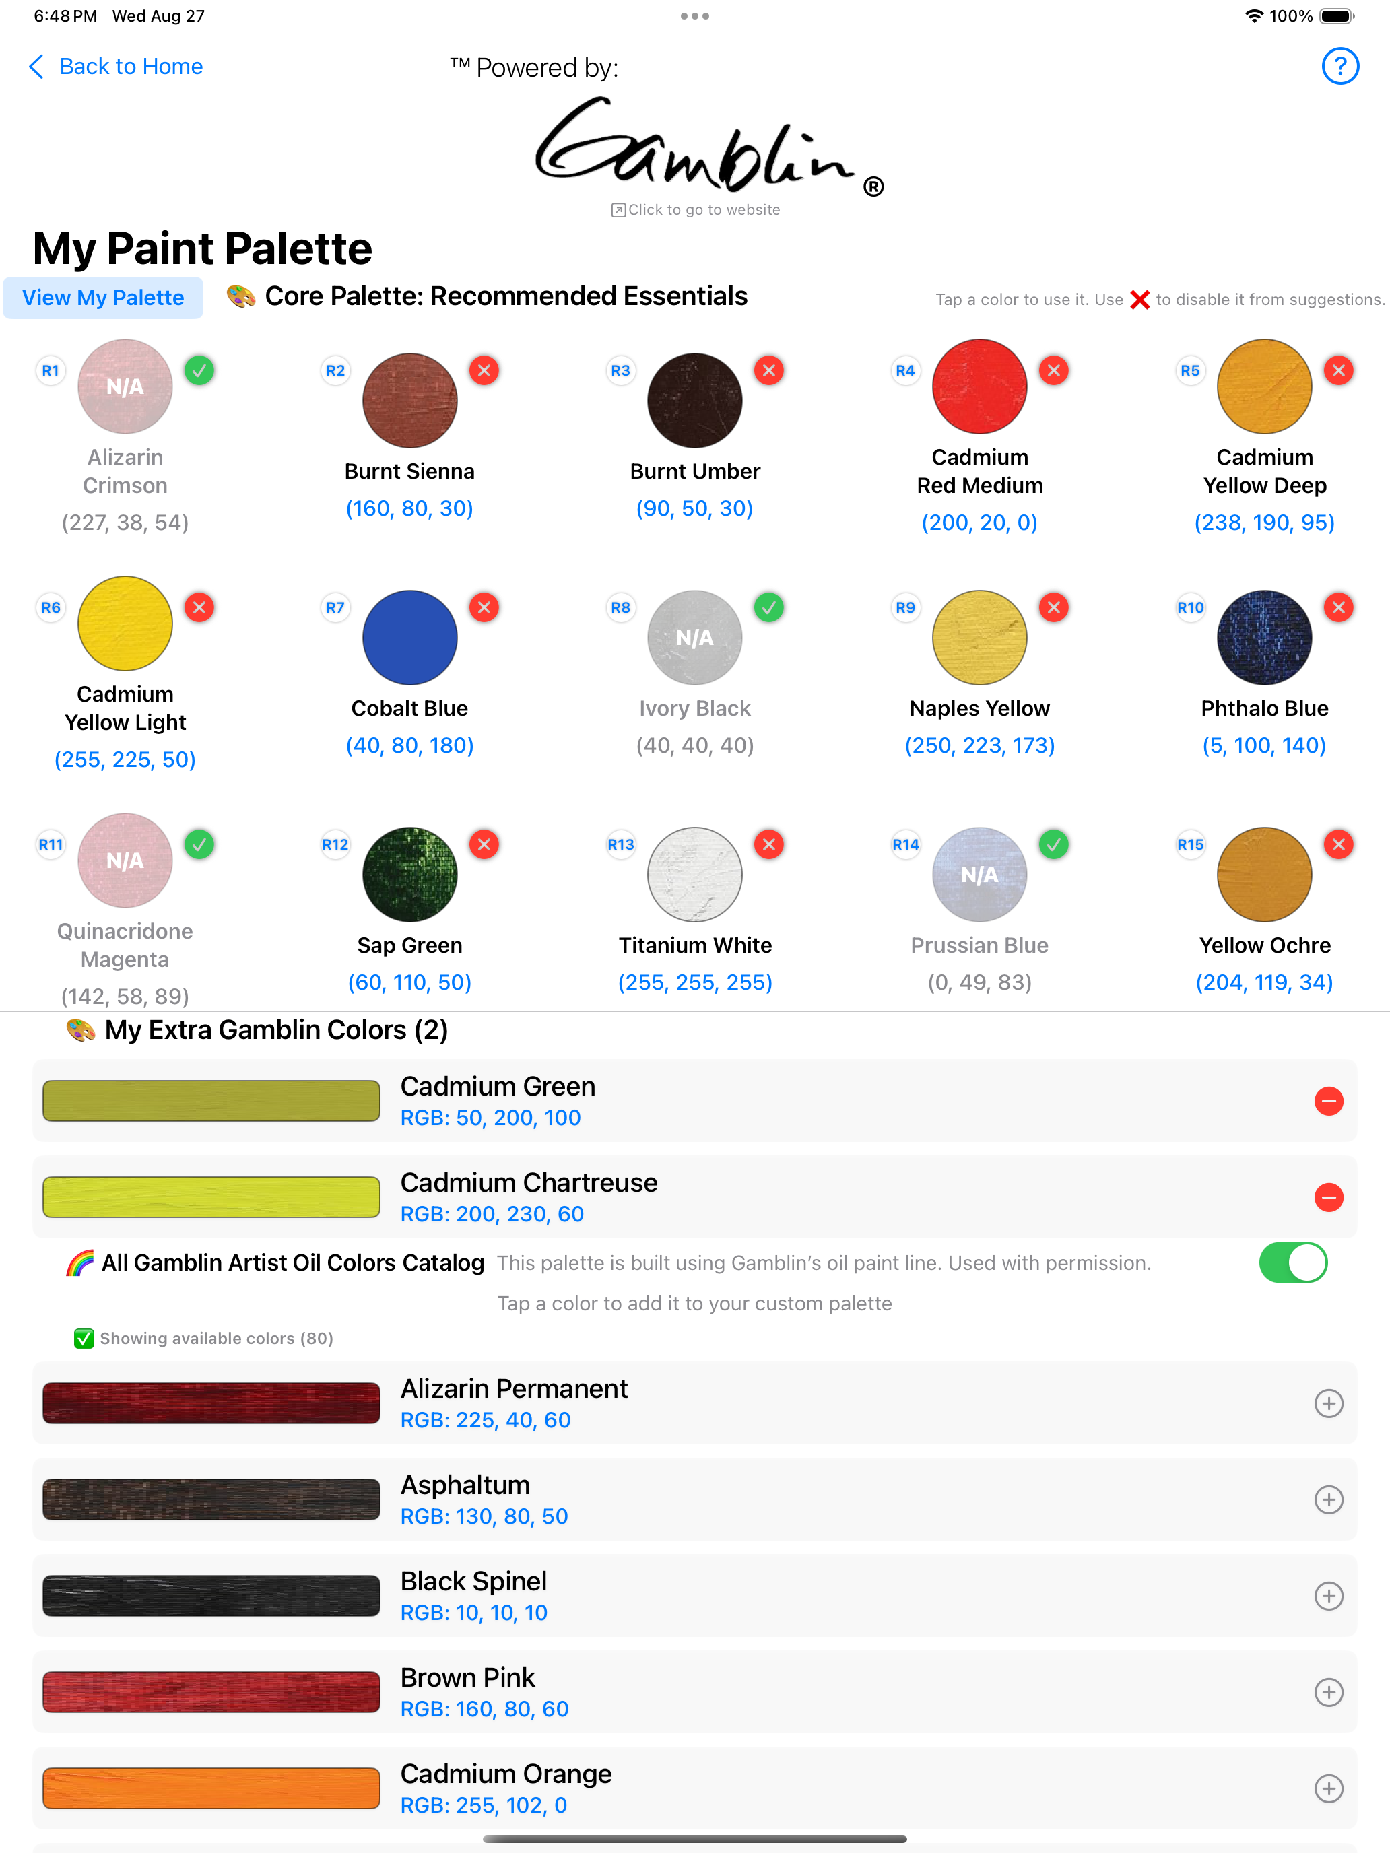Add Alizarin Permanent to custom palette
The image size is (1390, 1853).
(x=1328, y=1403)
